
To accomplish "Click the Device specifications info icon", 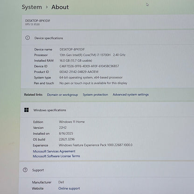I will [28, 38].
